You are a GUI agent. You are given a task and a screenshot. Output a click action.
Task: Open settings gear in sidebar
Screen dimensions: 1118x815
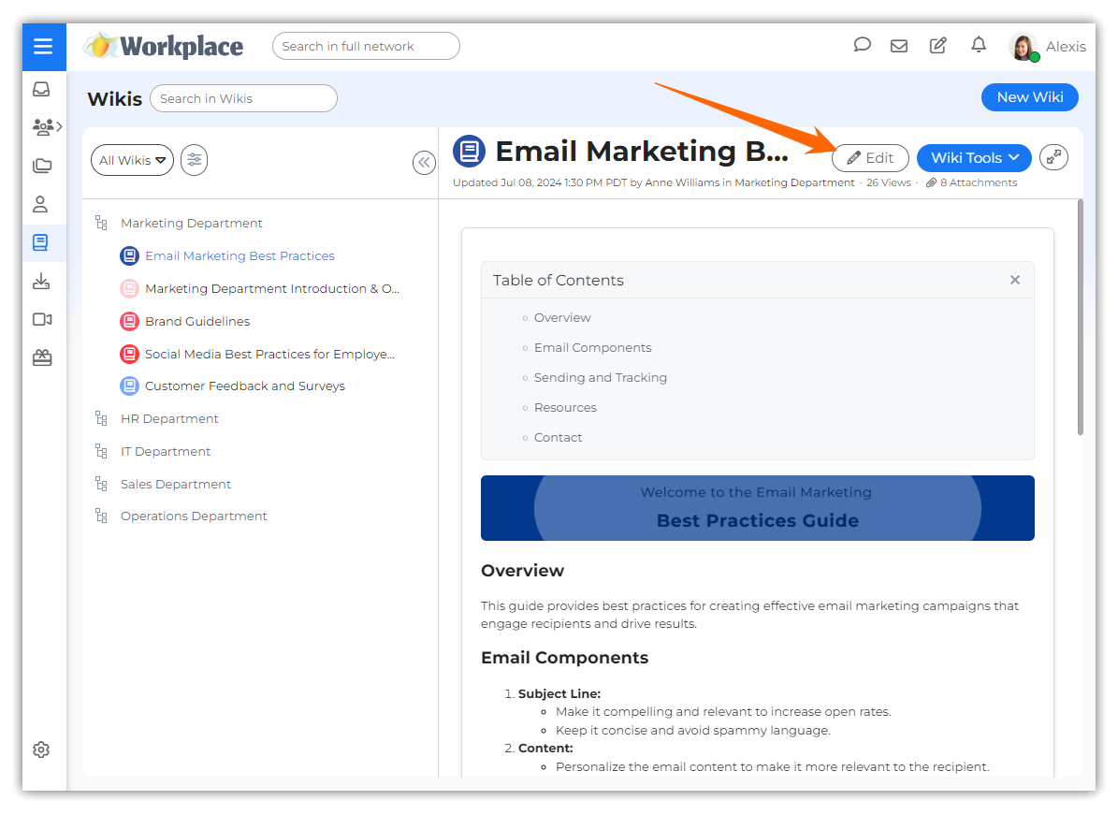(x=41, y=750)
